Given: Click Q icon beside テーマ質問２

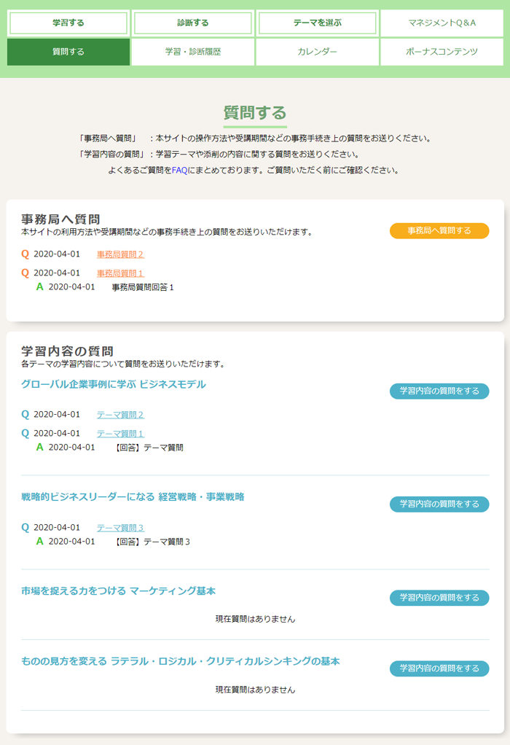Looking at the screenshot, I should (x=25, y=414).
